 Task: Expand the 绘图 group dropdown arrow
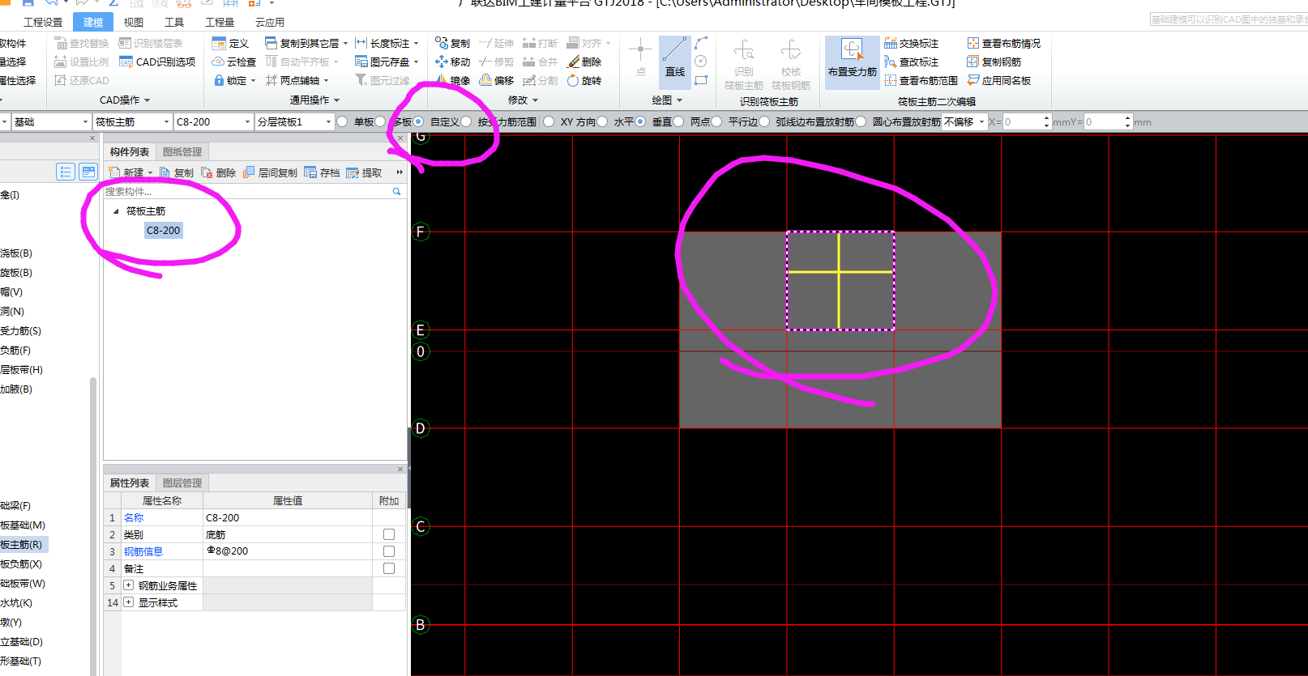tap(679, 100)
